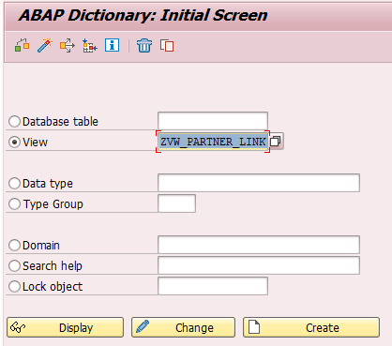Choose the Type Group radio button
This screenshot has height=346, width=392.
(x=14, y=203)
